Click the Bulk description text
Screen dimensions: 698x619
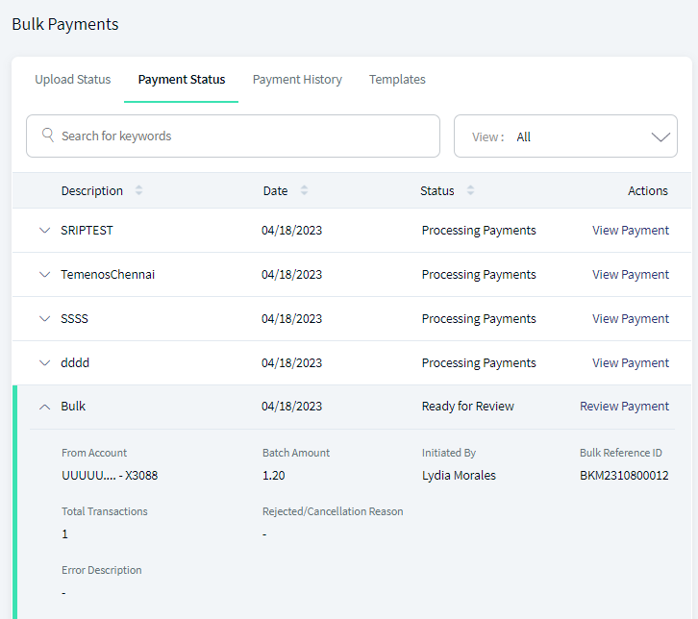pos(73,407)
